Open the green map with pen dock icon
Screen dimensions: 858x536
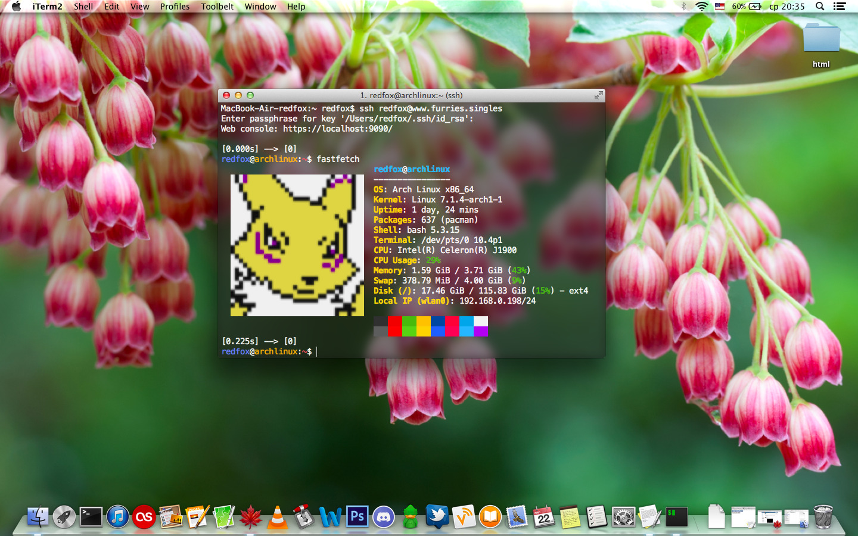[224, 516]
